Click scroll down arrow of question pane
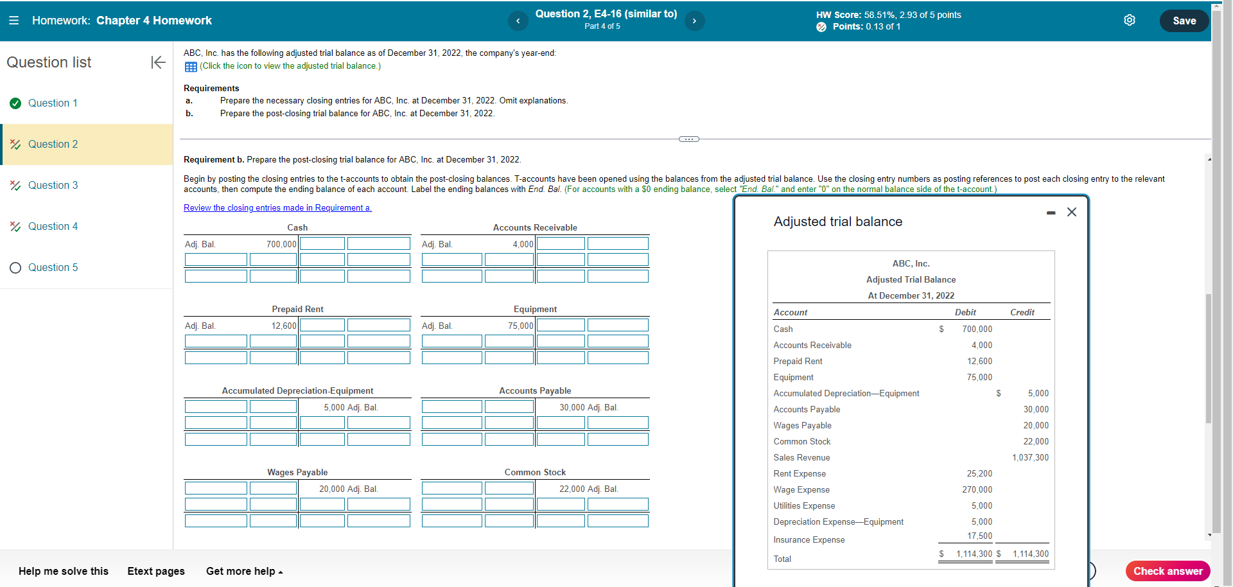 pos(1209,535)
